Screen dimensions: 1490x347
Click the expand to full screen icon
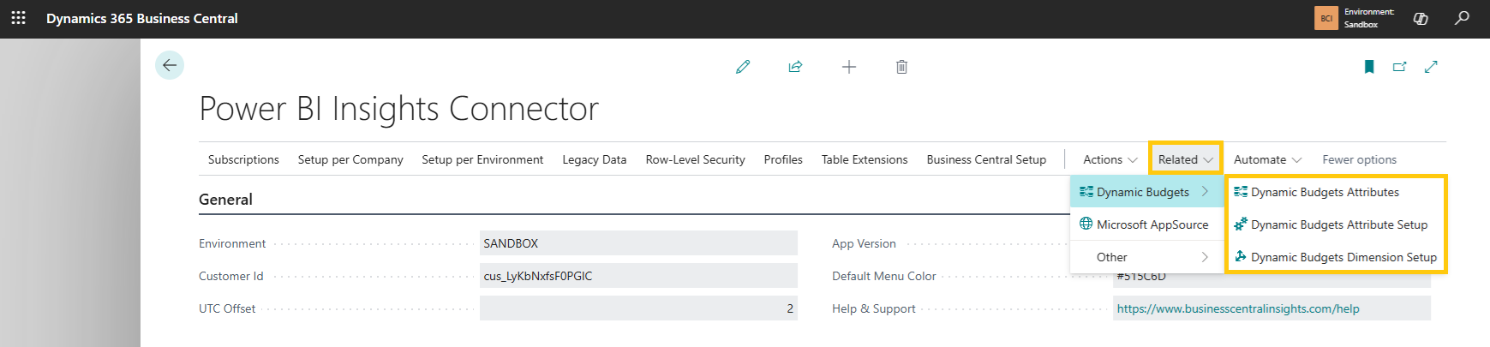1431,67
